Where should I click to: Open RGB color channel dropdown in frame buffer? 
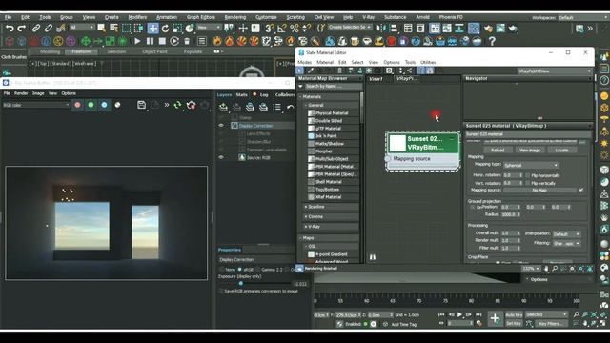point(36,105)
